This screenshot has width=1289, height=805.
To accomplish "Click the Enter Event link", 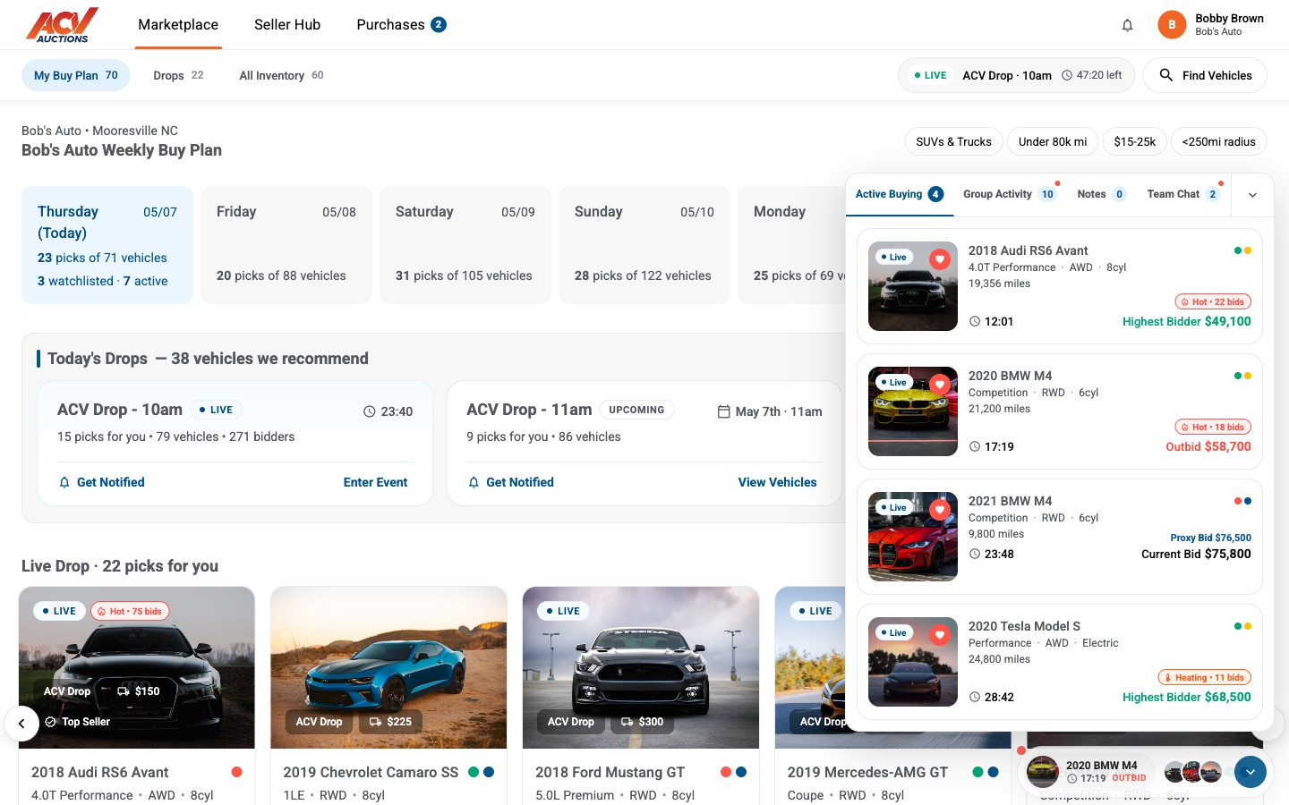I will click(375, 482).
